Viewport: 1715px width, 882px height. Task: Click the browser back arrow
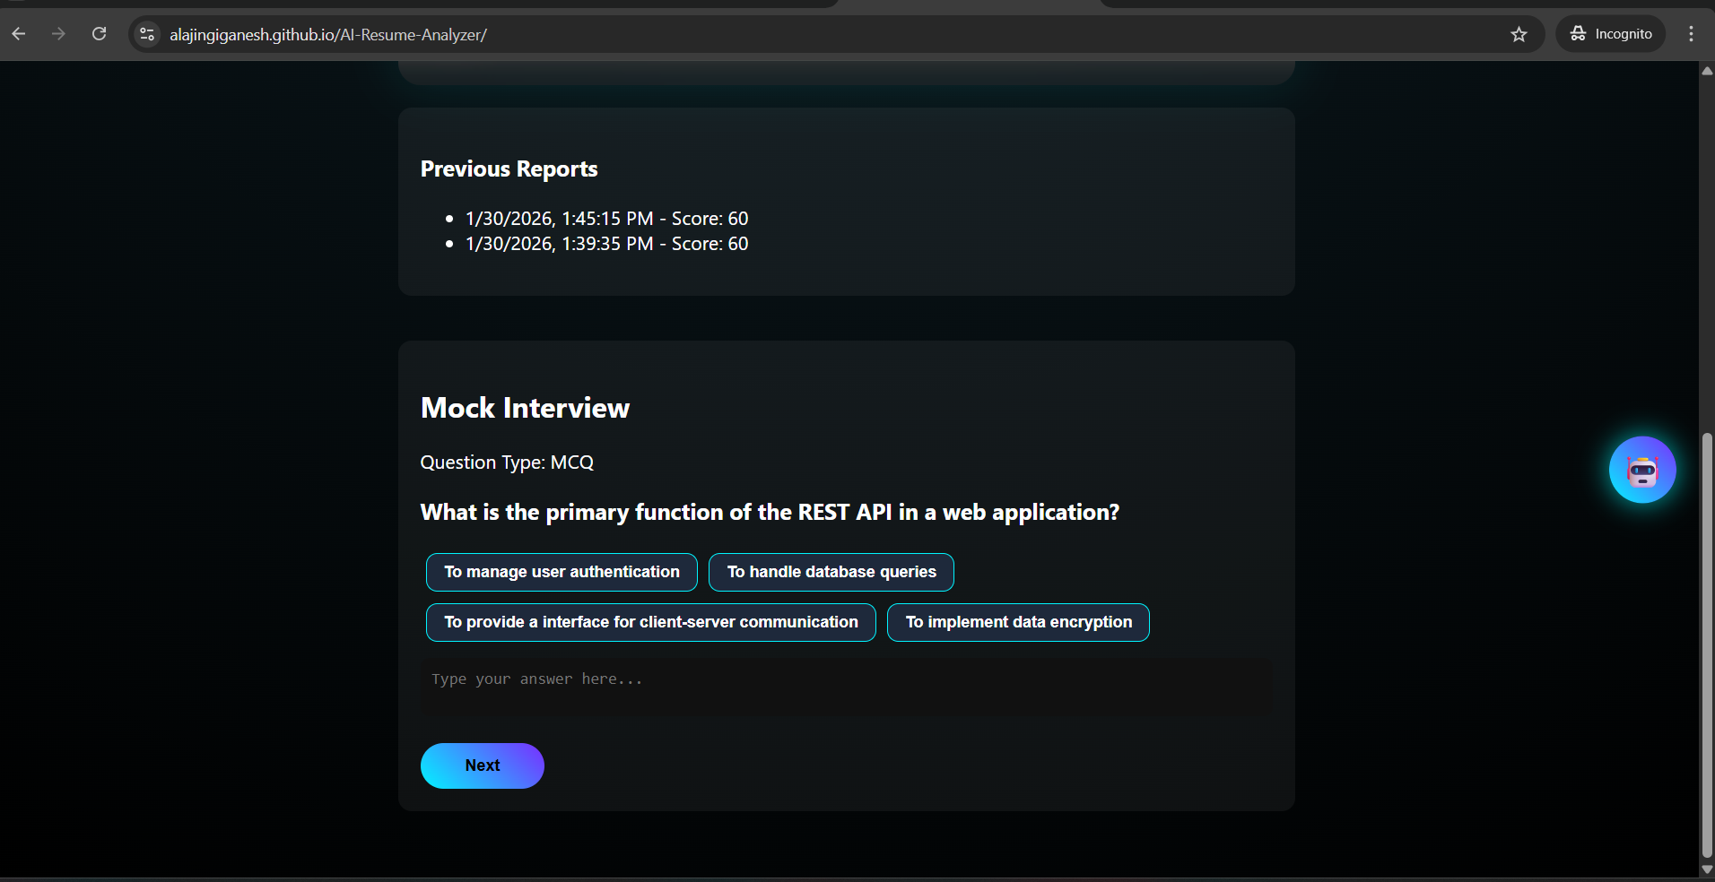[x=19, y=34]
